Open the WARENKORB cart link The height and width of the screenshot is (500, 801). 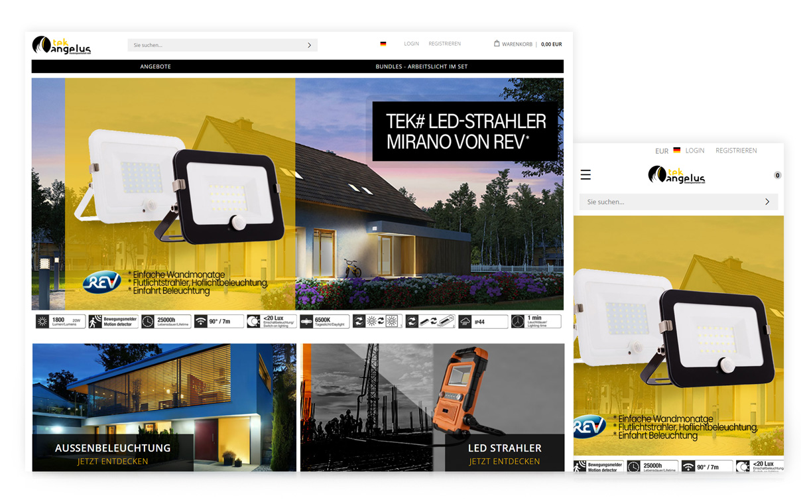point(517,44)
